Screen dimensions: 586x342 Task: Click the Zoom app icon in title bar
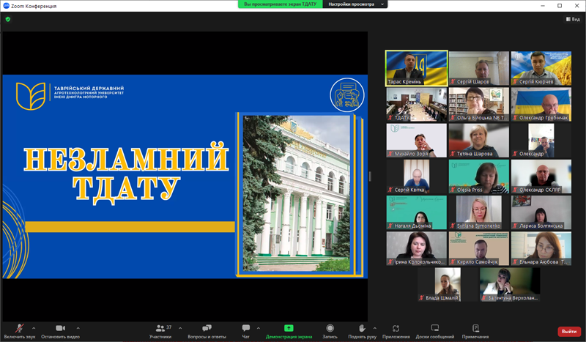[x=6, y=6]
